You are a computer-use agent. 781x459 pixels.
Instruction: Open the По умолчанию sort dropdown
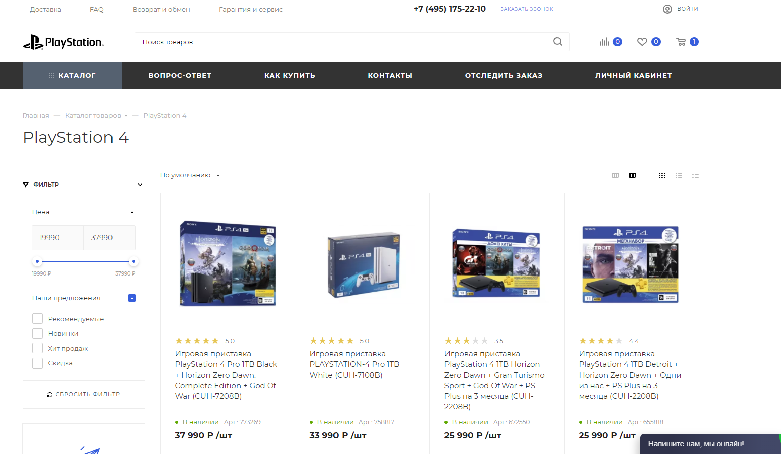(x=190, y=175)
